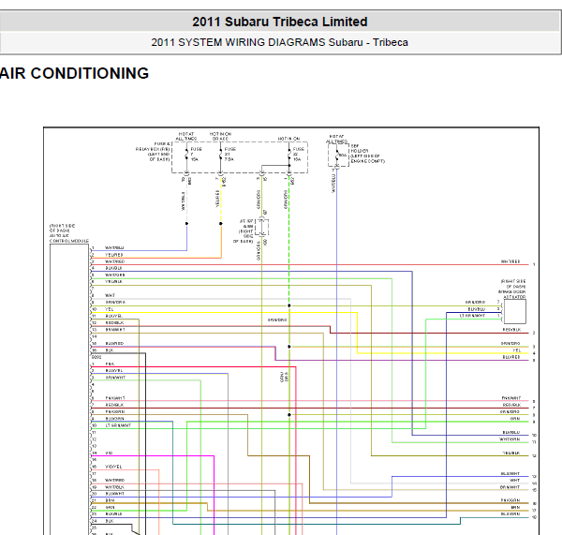The height and width of the screenshot is (535, 562).
Task: Click the 'FUSE 22 15A' label
Action: click(298, 155)
